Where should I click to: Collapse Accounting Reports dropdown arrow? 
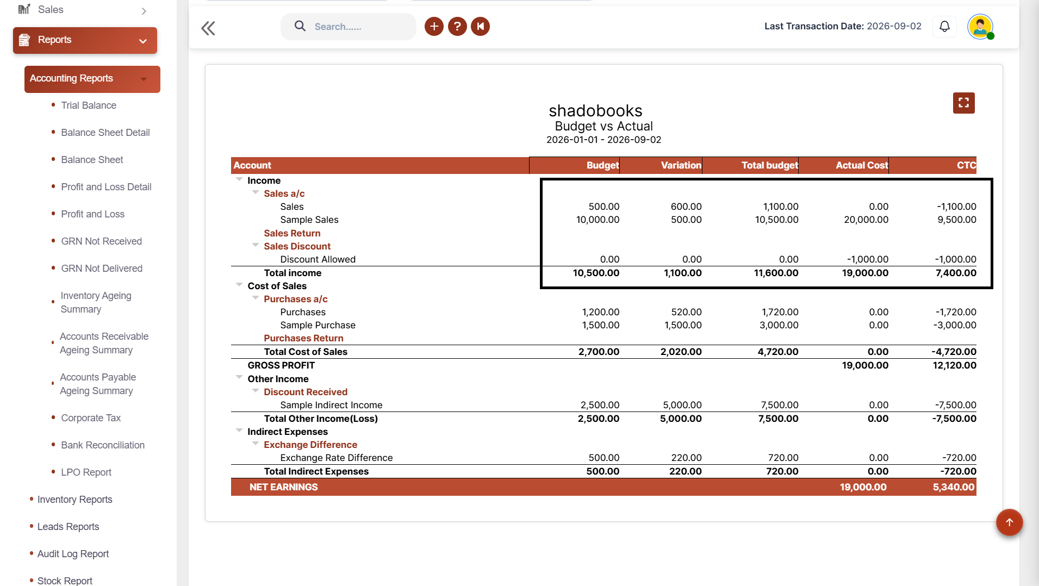point(144,79)
